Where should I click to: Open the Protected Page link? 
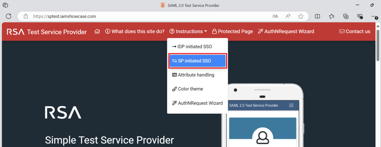pyautogui.click(x=232, y=31)
